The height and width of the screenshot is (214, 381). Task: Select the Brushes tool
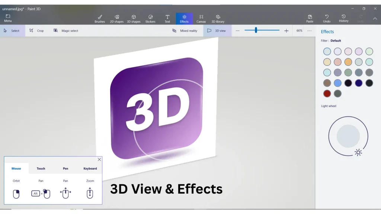tap(99, 18)
